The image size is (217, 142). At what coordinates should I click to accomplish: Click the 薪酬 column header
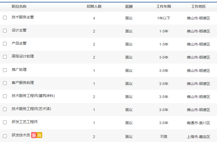pos(129,6)
